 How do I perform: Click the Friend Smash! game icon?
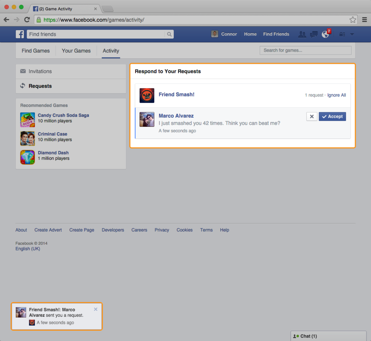coord(147,95)
